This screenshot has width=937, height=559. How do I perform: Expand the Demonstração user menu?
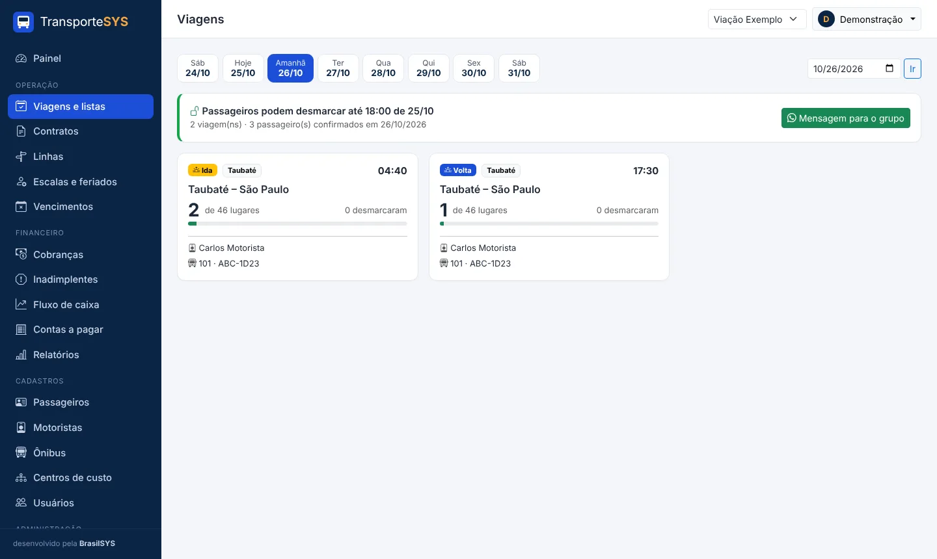point(866,19)
